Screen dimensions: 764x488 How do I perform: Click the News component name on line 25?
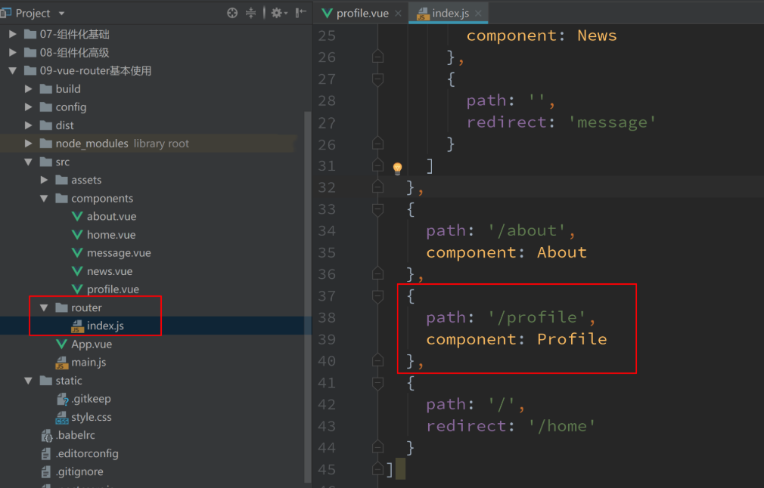click(597, 36)
